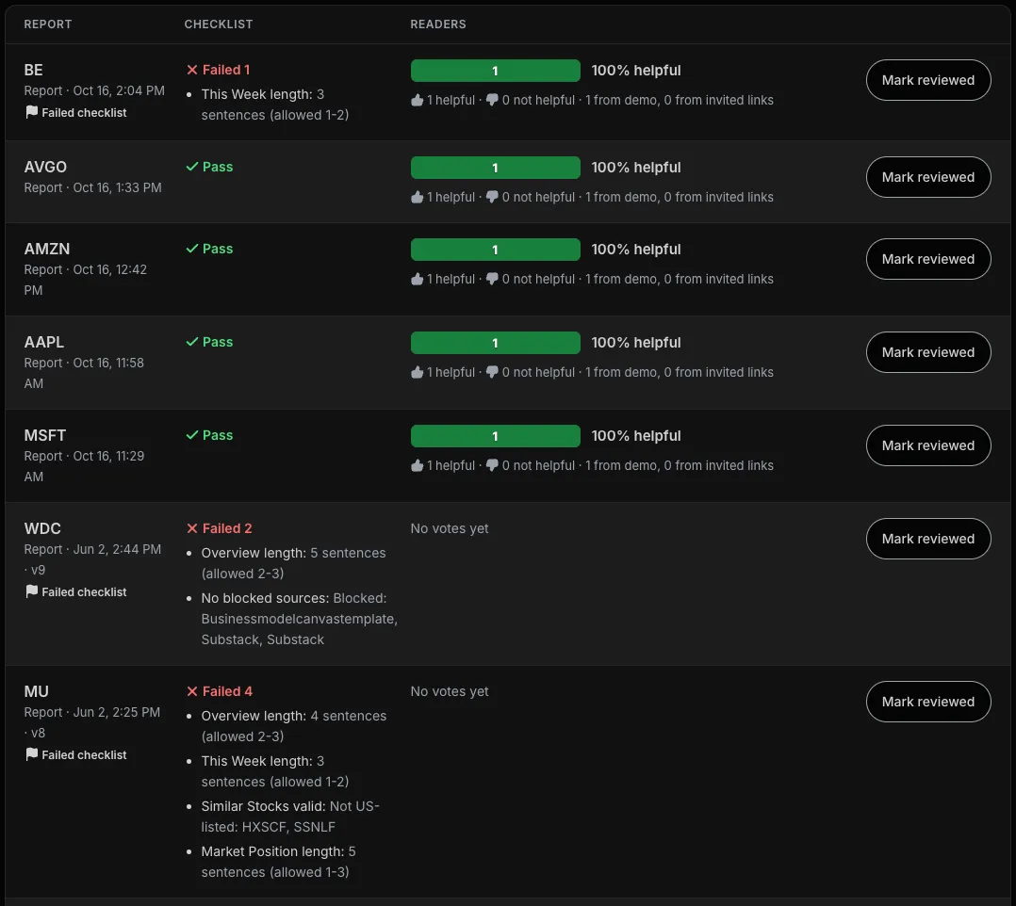Viewport: 1016px width, 906px height.
Task: Open the WDC report title
Action: tap(42, 528)
